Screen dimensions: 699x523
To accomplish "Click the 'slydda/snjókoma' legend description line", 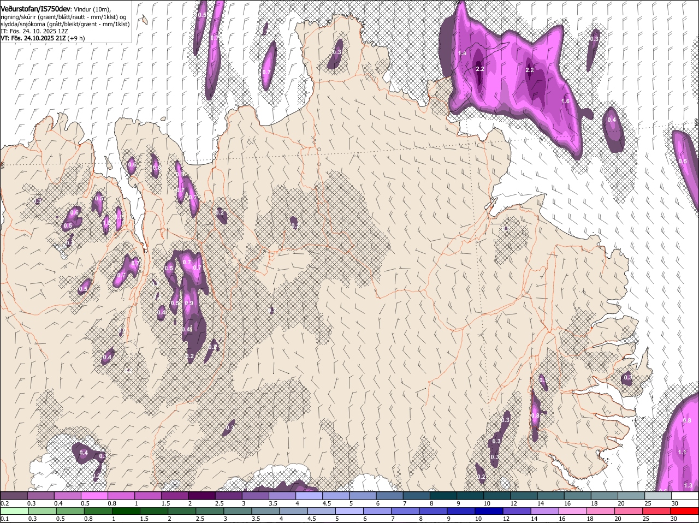I will 65,24.
